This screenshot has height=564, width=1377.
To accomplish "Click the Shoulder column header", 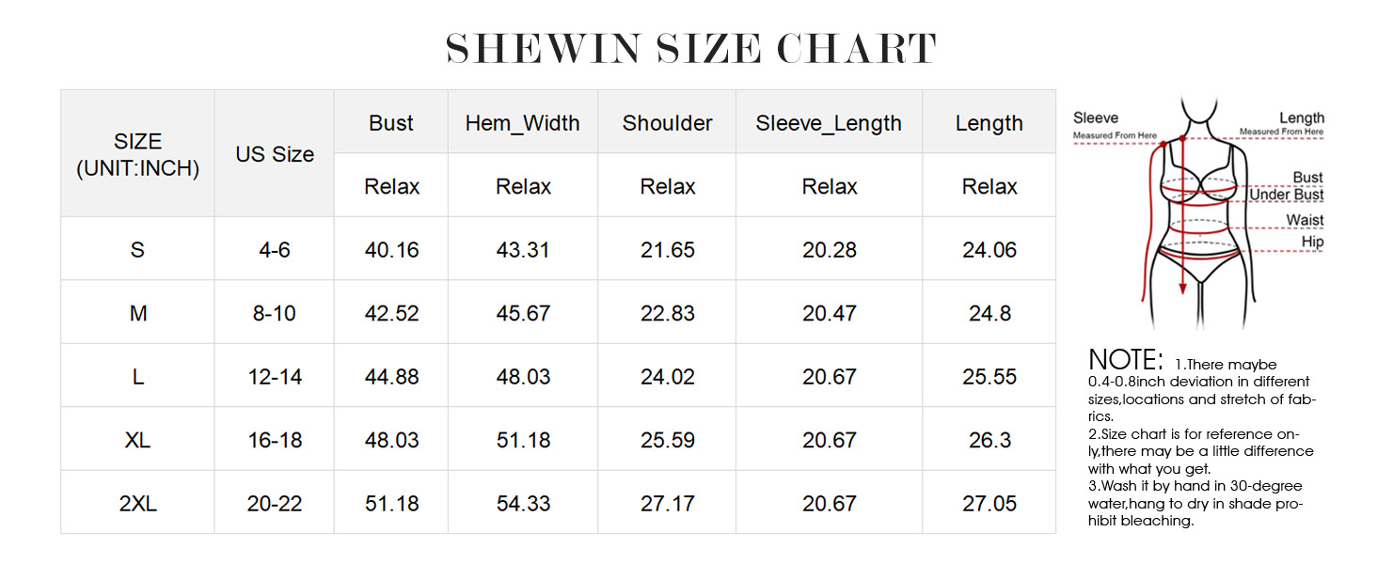I will coord(668,123).
